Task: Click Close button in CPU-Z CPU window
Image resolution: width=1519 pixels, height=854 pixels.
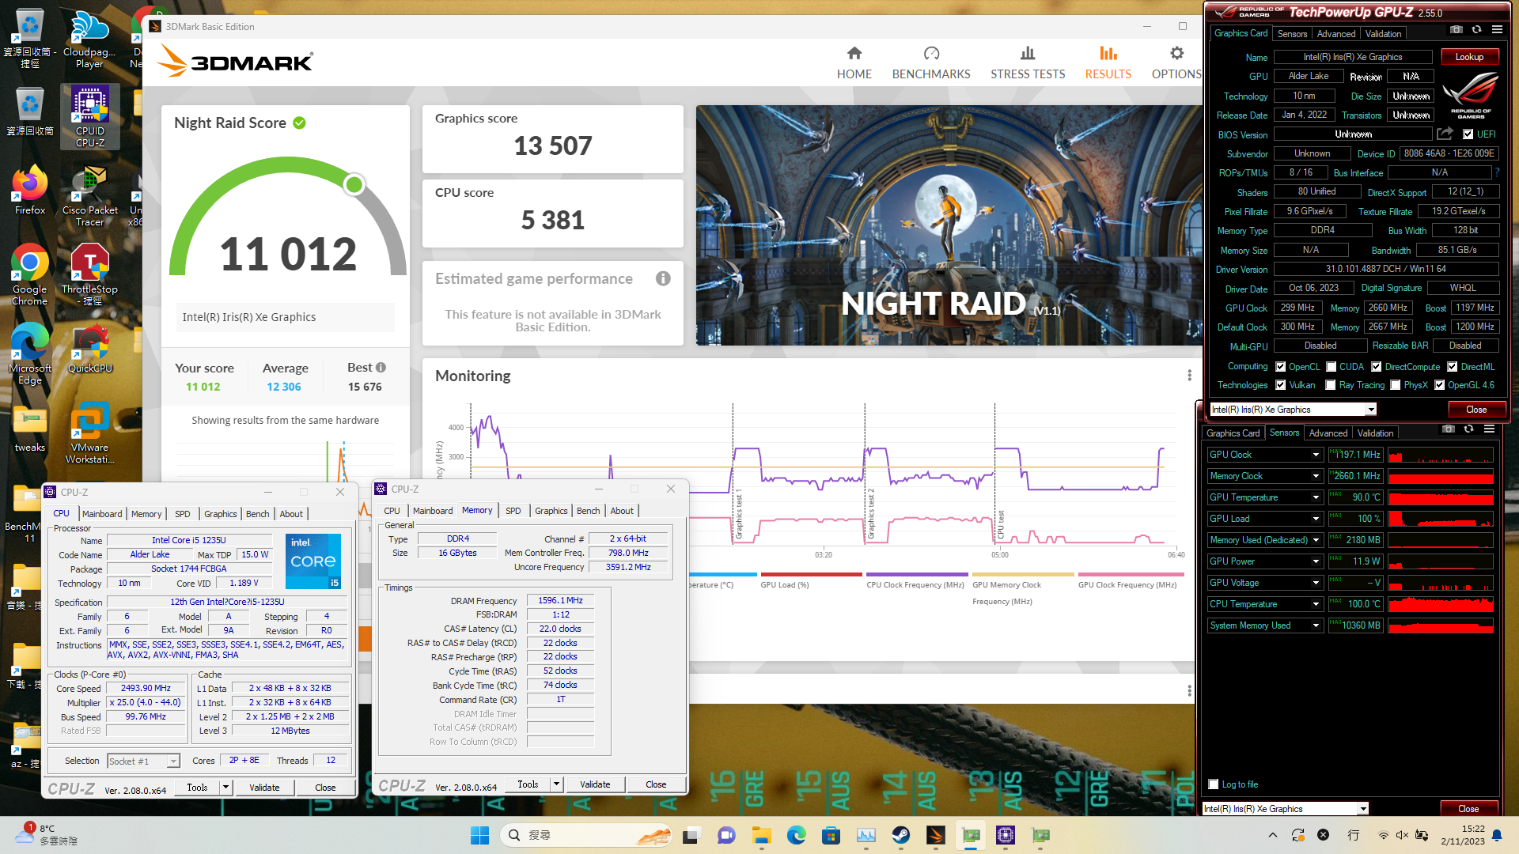Action: click(x=325, y=788)
